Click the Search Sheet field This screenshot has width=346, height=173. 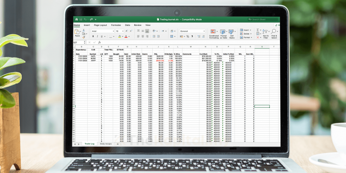click(262, 19)
